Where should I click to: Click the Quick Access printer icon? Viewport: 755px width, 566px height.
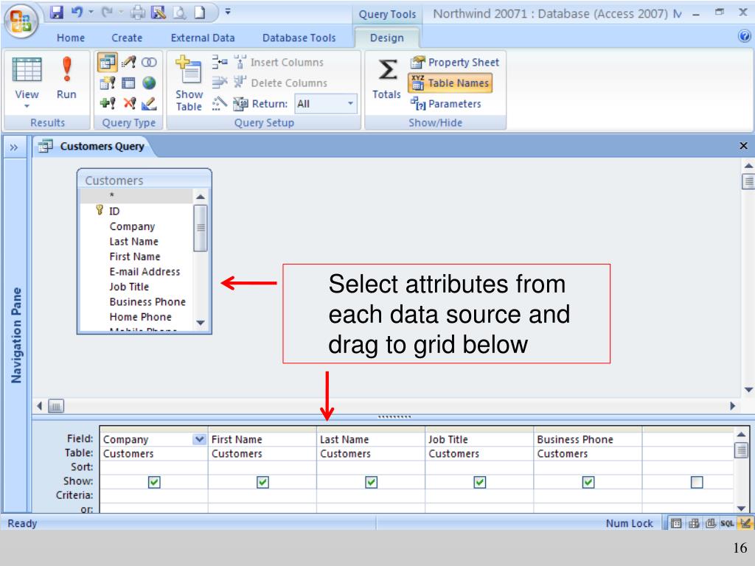tap(138, 13)
